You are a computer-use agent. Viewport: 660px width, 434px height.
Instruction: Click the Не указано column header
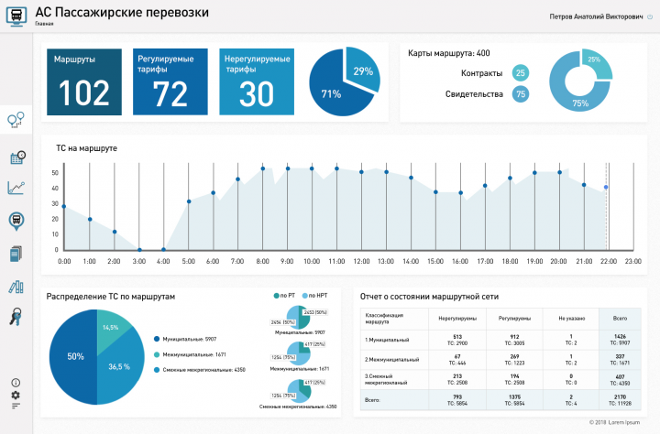tap(571, 319)
